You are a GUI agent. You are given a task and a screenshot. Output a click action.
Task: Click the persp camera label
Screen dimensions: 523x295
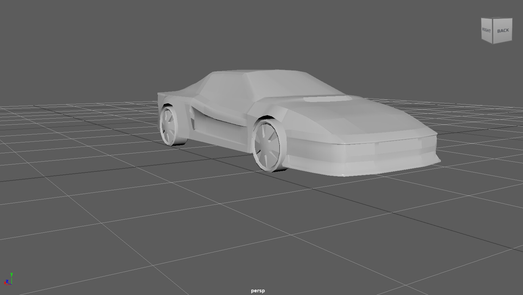click(x=258, y=291)
